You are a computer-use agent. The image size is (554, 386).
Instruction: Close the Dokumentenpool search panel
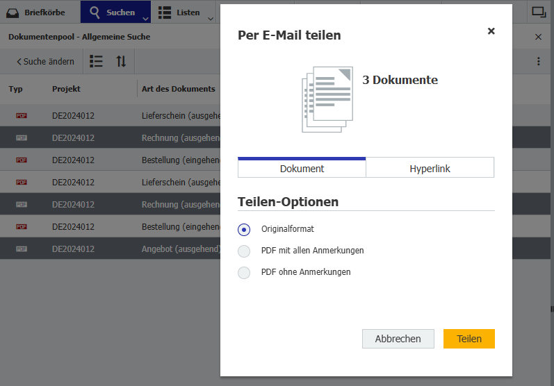coord(538,37)
